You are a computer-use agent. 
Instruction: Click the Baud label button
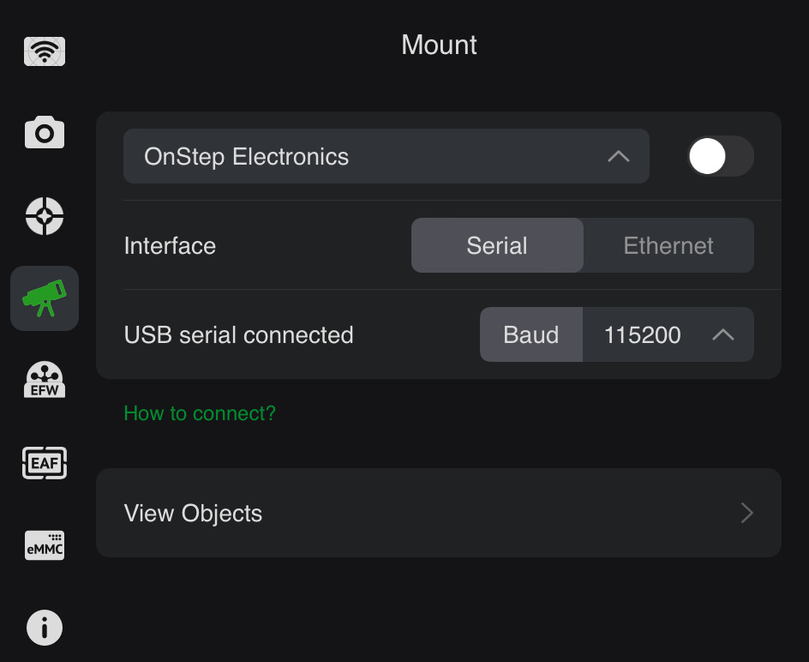(x=531, y=334)
